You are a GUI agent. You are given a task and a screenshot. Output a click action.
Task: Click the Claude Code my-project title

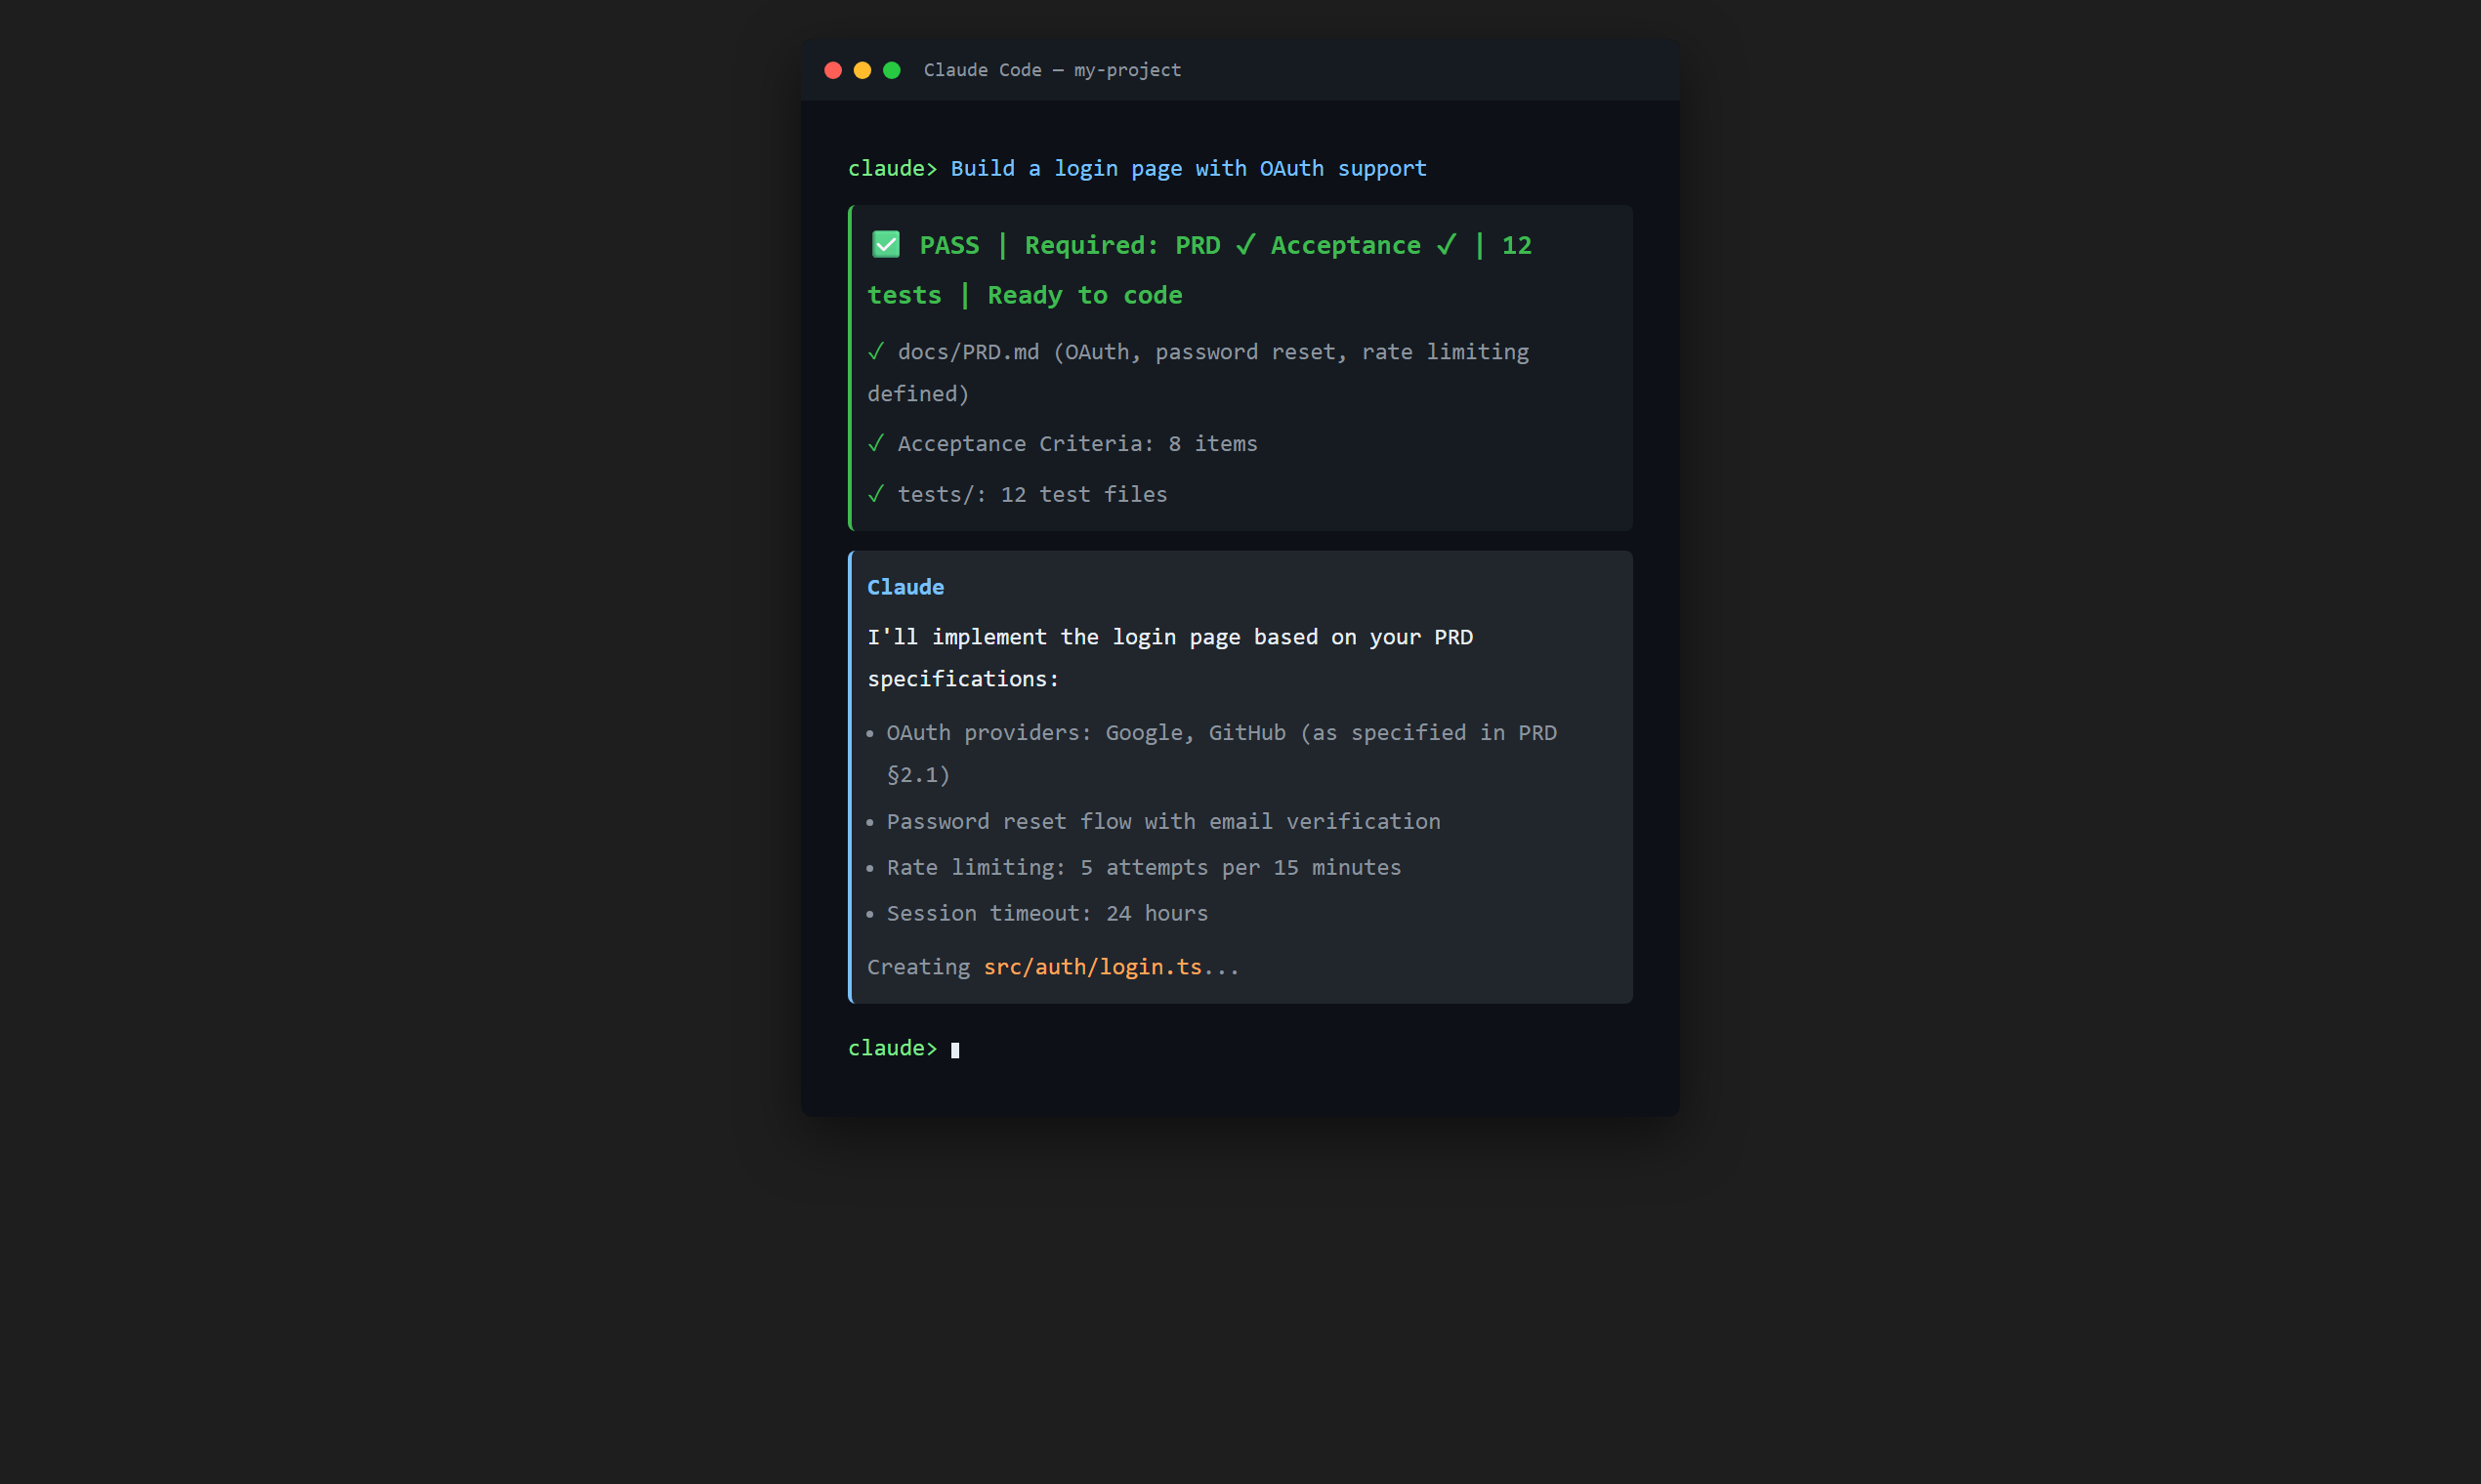(1052, 70)
